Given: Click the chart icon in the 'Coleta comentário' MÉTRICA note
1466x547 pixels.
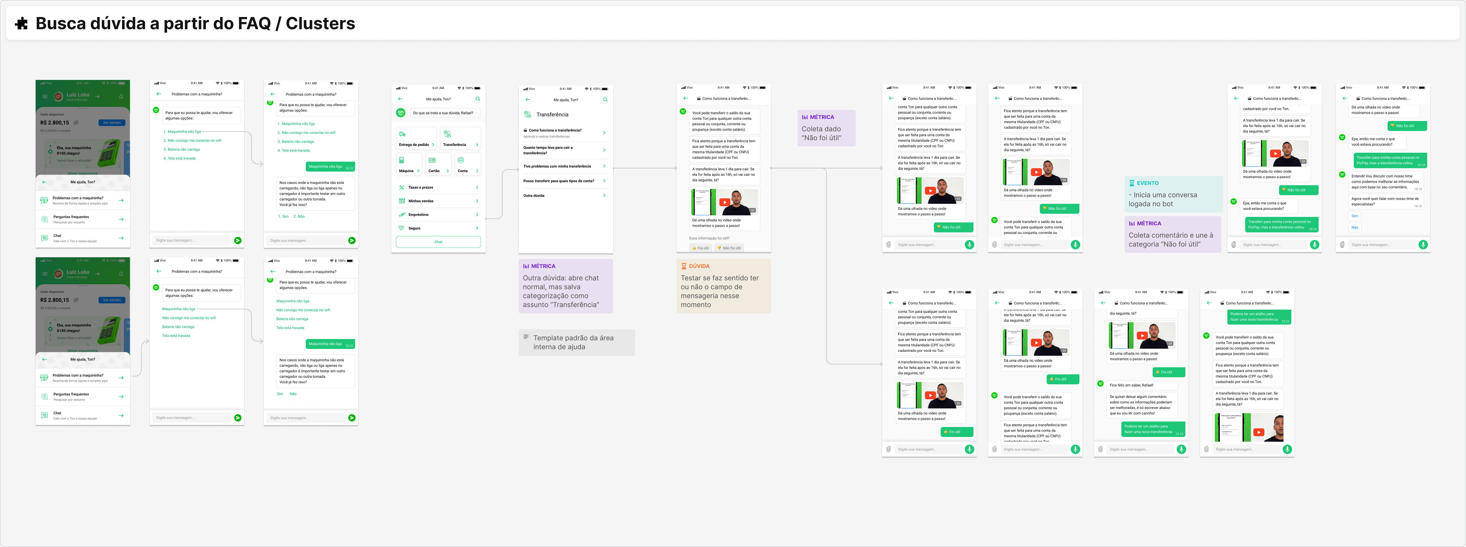Looking at the screenshot, I should coord(1132,223).
